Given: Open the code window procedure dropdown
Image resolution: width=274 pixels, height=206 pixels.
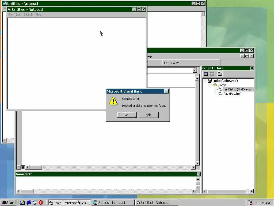Looking at the screenshot, I should (195, 71).
